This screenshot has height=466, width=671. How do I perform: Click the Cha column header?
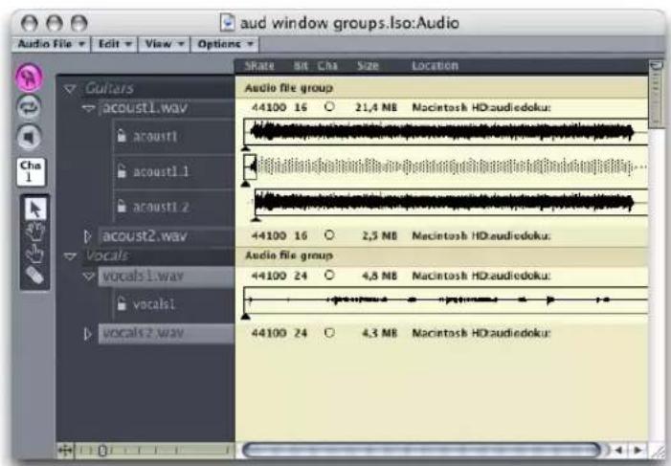[327, 66]
